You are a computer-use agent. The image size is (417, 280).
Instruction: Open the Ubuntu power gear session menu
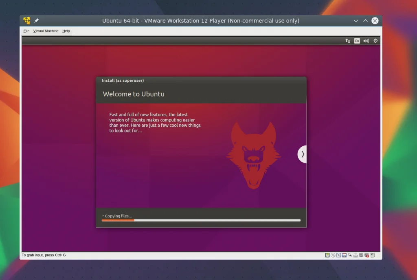[x=375, y=41]
